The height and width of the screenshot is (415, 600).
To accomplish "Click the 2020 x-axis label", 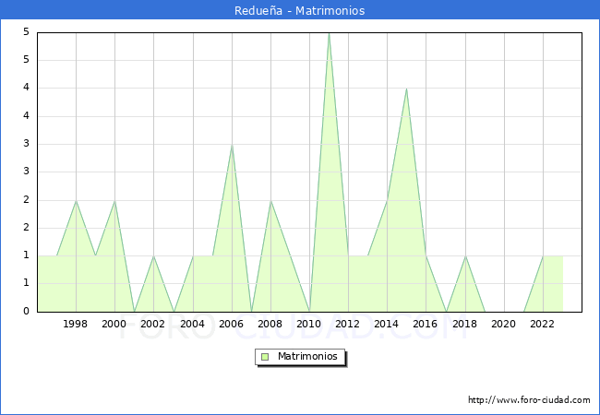I will (x=503, y=325).
